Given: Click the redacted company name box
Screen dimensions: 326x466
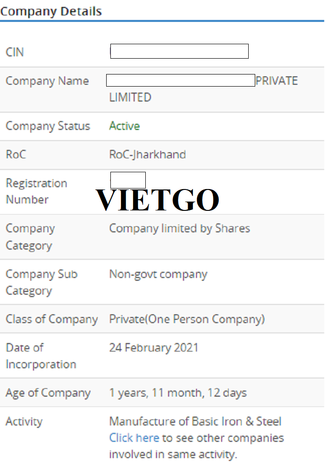Looking at the screenshot, I should [x=180, y=80].
